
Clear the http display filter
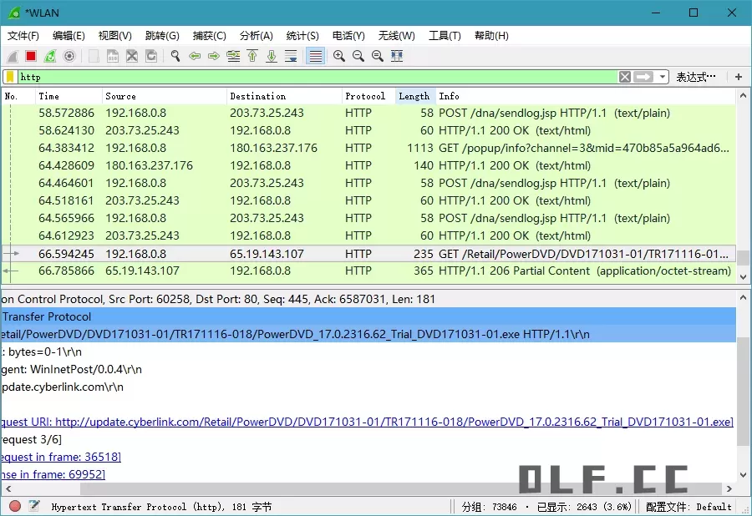(x=624, y=76)
